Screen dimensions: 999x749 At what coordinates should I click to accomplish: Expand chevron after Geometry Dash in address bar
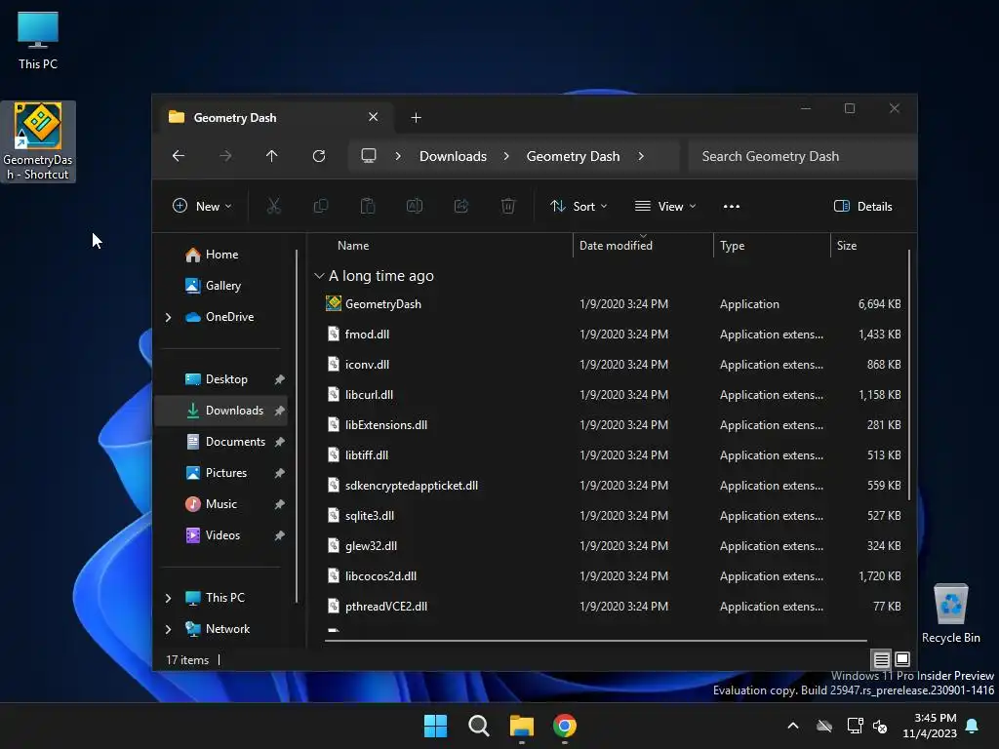point(641,156)
